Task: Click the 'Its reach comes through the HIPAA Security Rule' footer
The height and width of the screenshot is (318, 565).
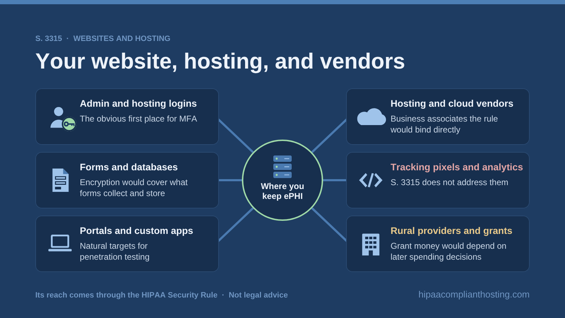Action: click(126, 295)
